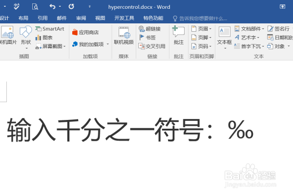
Task: Open the 文档部件 quick parts dropdown
Action: pos(249,29)
